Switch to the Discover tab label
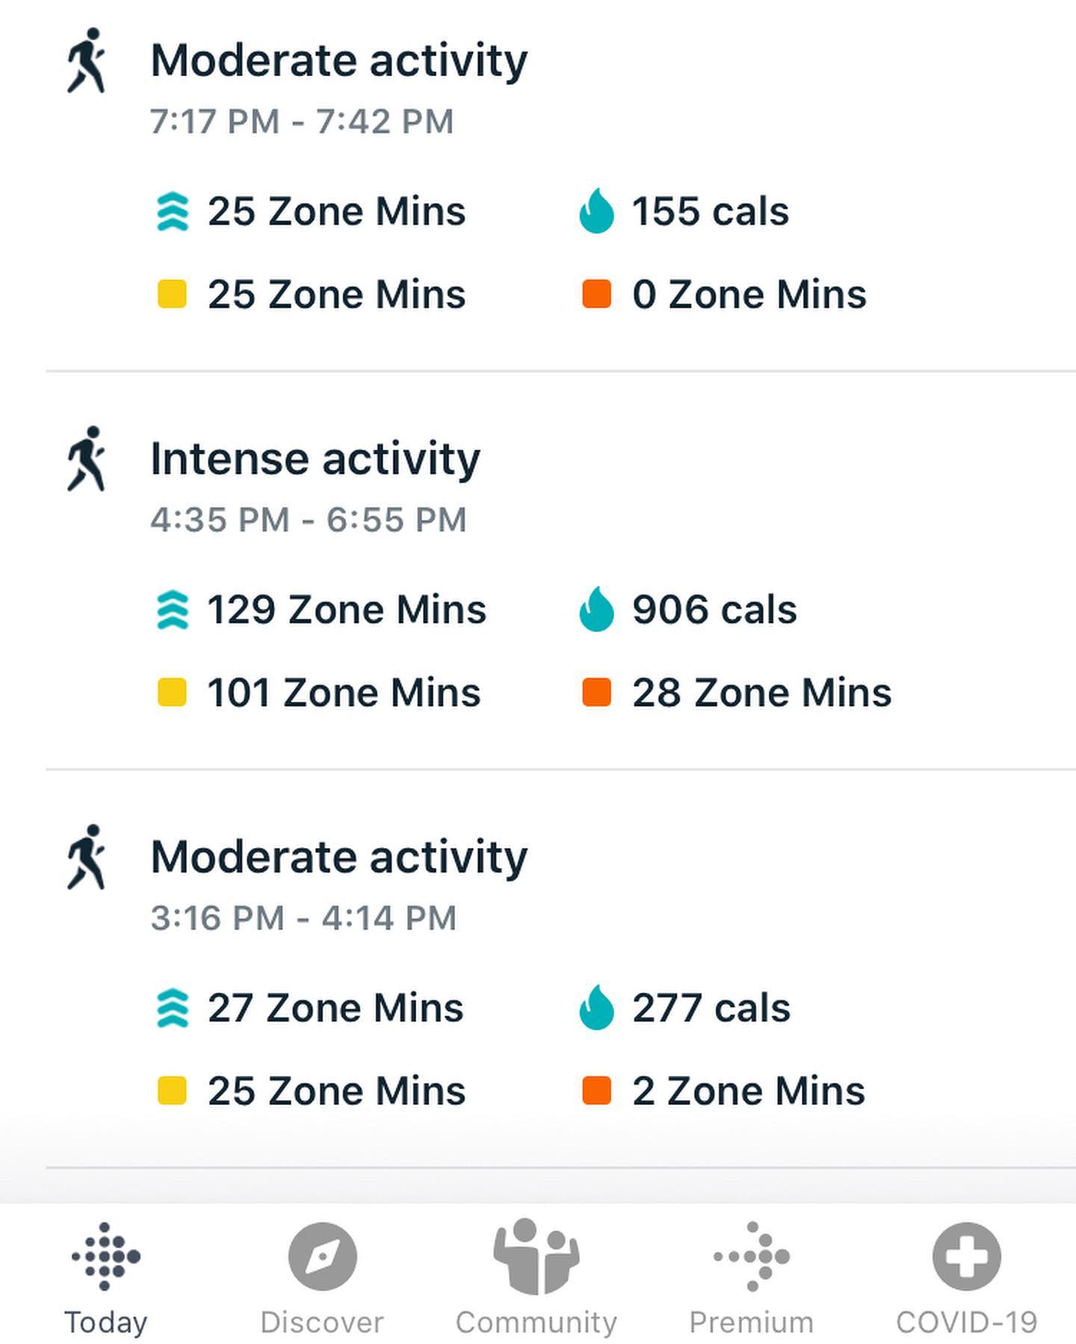This screenshot has height=1344, width=1076. [322, 1322]
